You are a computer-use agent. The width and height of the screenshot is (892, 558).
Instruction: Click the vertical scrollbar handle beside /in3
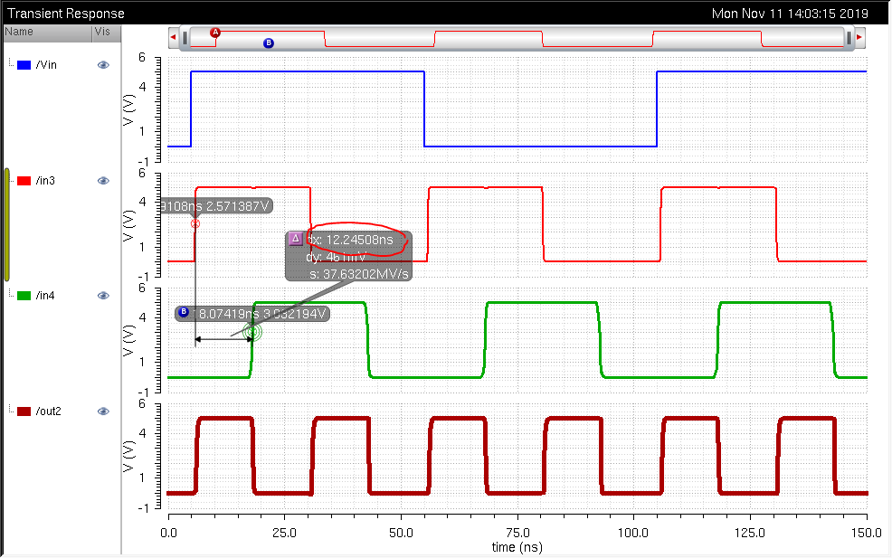tap(7, 224)
